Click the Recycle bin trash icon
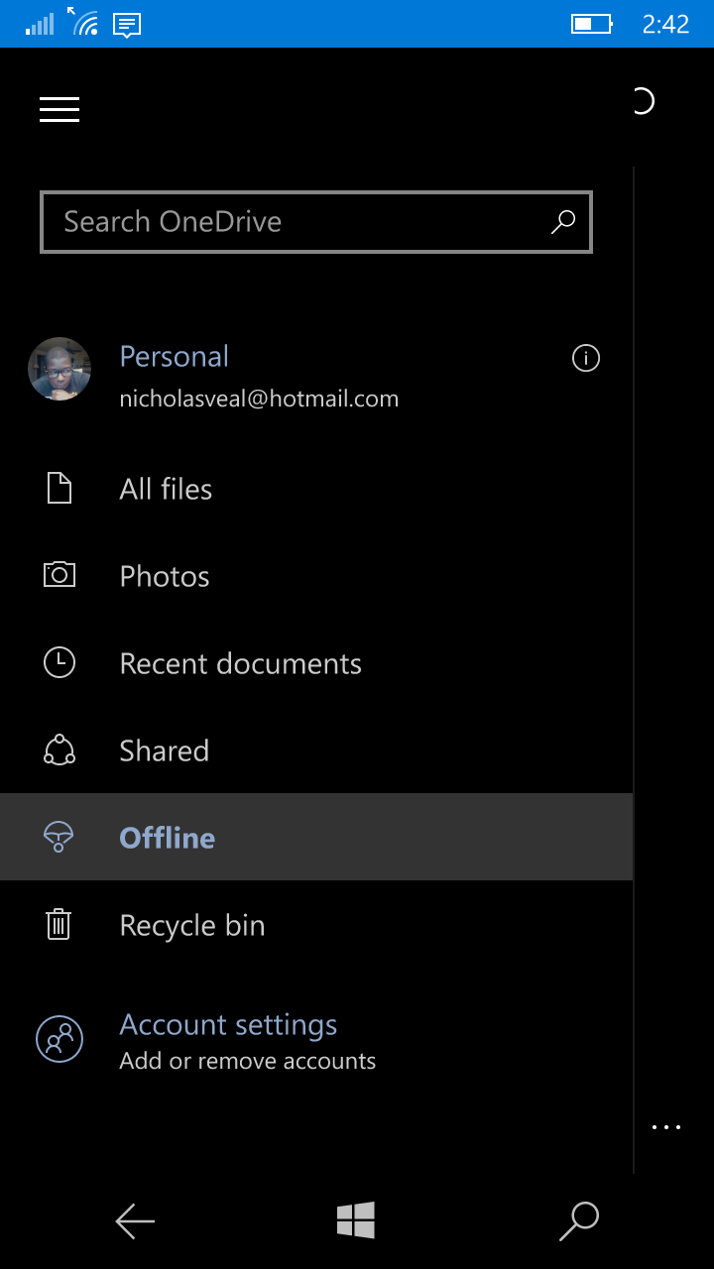Viewport: 714px width, 1269px height. coord(59,924)
